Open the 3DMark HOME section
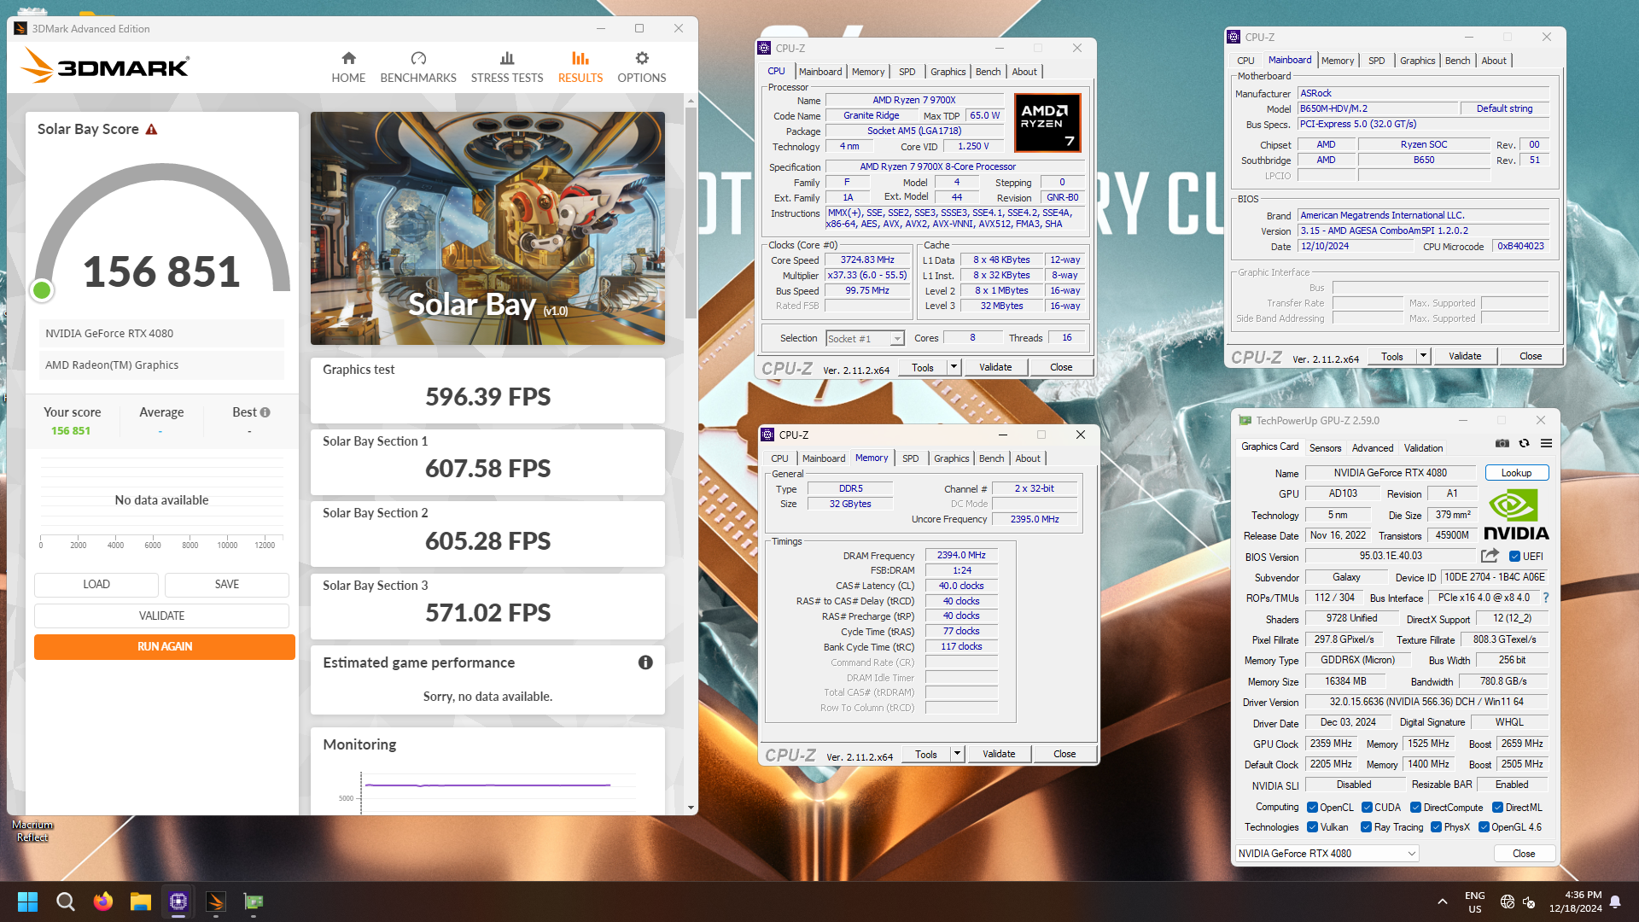Screen dimensions: 1639x922 pyautogui.click(x=348, y=67)
